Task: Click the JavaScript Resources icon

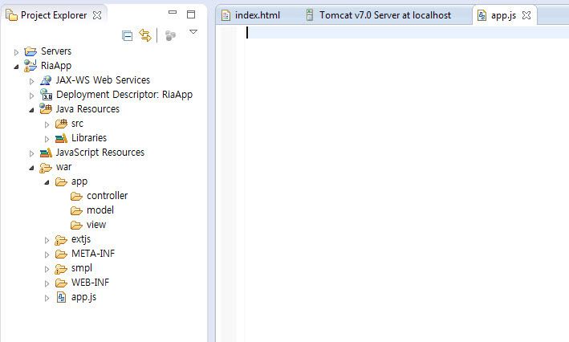Action: pyautogui.click(x=46, y=153)
